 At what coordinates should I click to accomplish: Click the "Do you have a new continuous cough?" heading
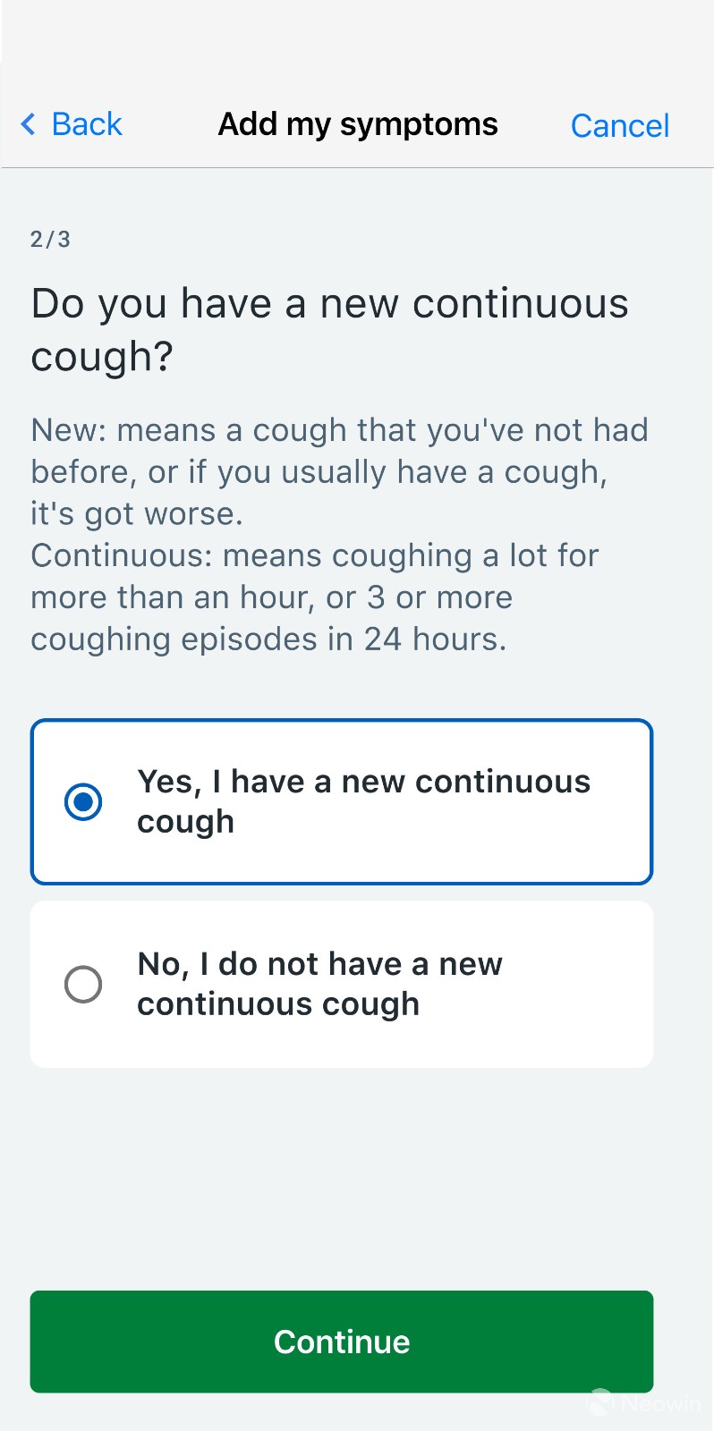tap(329, 329)
